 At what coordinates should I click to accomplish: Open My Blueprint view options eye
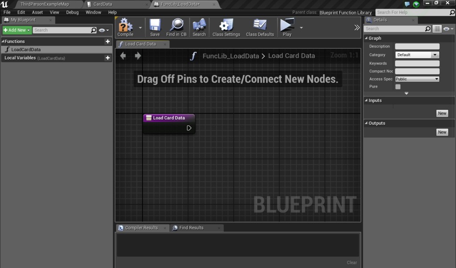(x=103, y=30)
